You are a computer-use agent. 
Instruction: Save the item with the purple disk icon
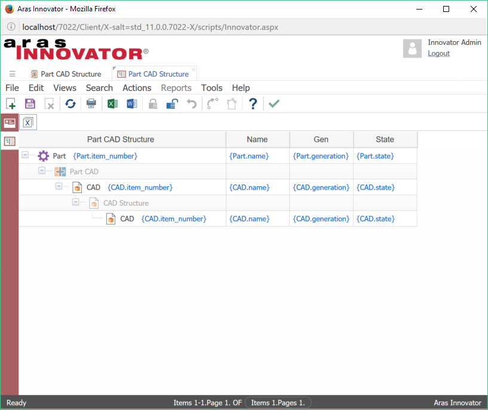(x=30, y=104)
